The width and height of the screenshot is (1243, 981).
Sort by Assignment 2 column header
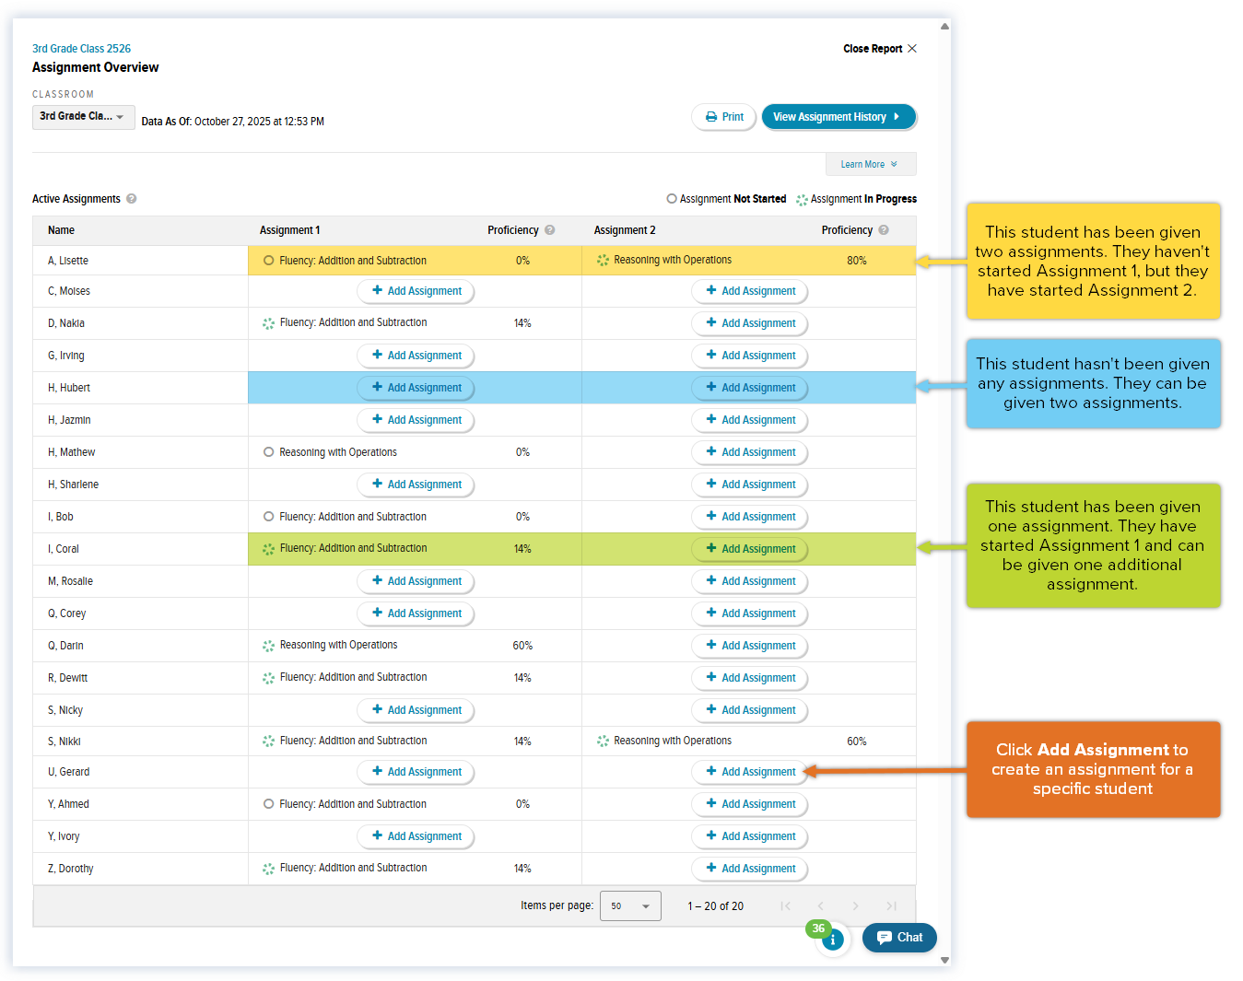click(625, 230)
